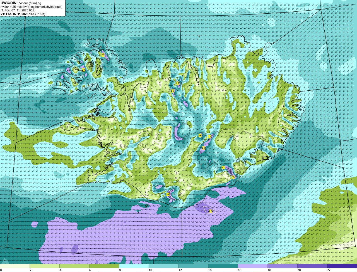Click the '27' gust marker near the southeast coast
Viewport: 357px width, 272px height.
point(223,167)
